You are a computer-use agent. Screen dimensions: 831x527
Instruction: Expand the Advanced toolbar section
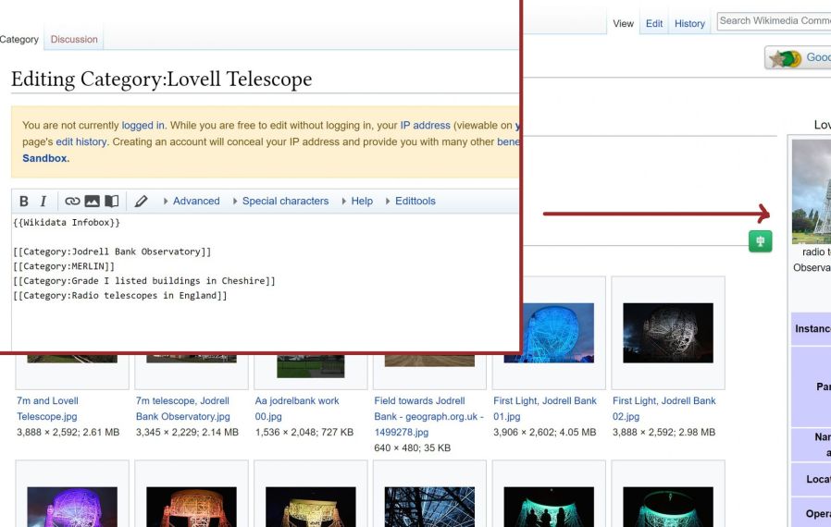pyautogui.click(x=192, y=202)
